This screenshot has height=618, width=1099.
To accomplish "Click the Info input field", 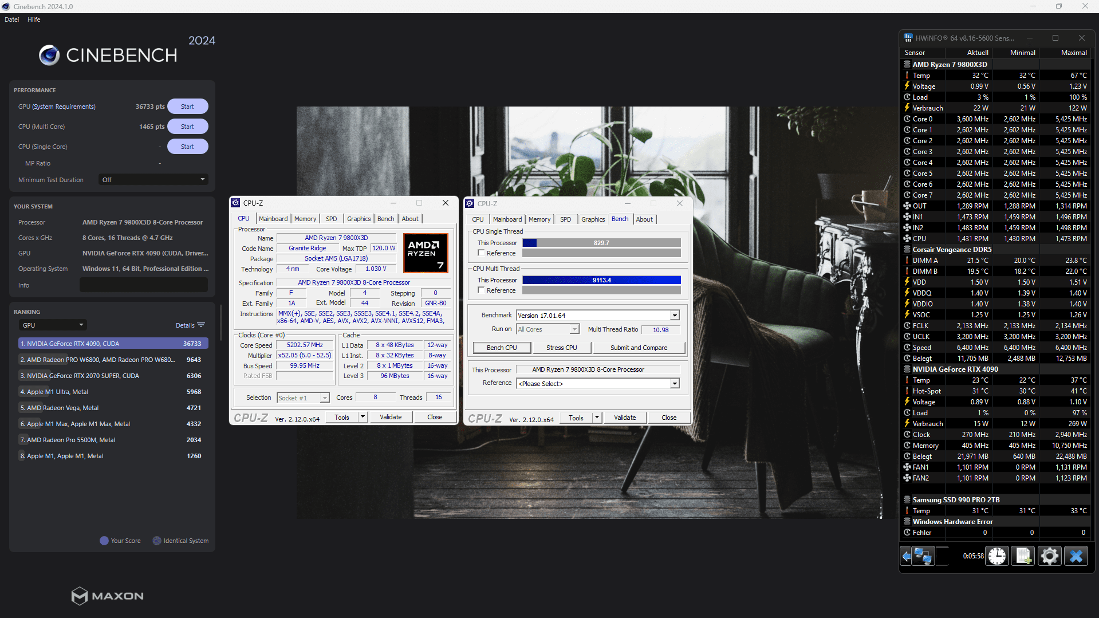I will (144, 285).
